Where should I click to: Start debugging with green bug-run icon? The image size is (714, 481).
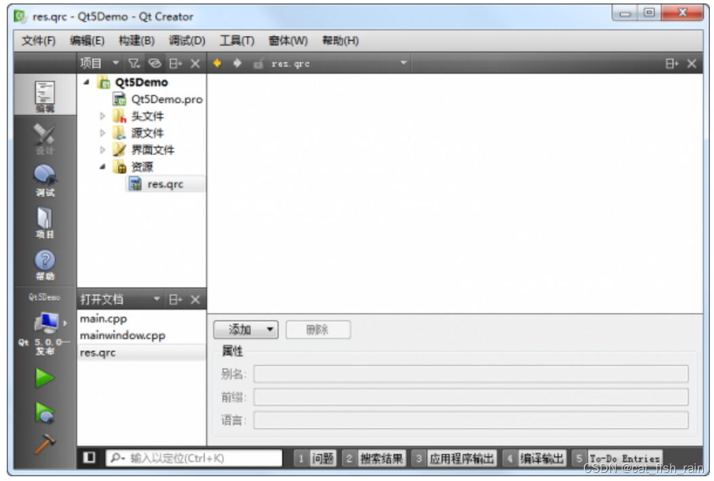[45, 413]
